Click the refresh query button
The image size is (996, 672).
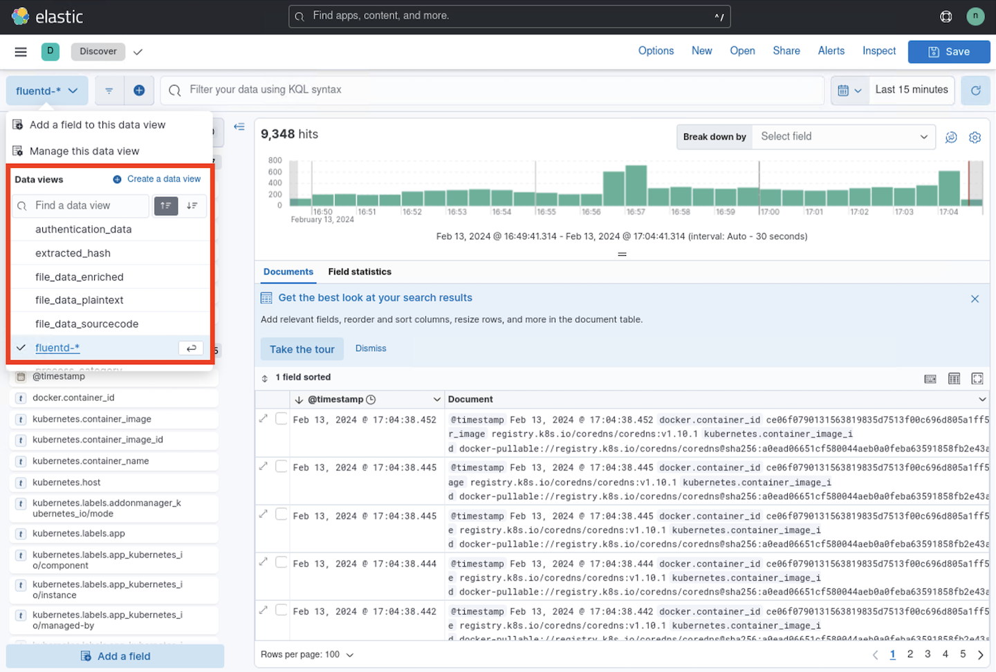tap(975, 91)
